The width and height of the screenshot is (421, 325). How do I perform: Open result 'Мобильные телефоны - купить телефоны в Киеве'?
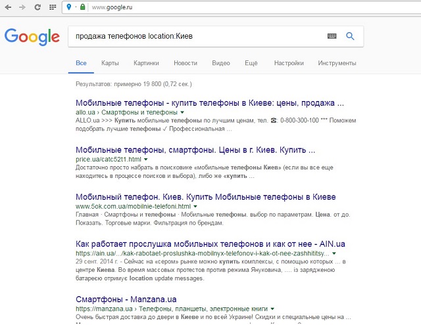click(210, 103)
